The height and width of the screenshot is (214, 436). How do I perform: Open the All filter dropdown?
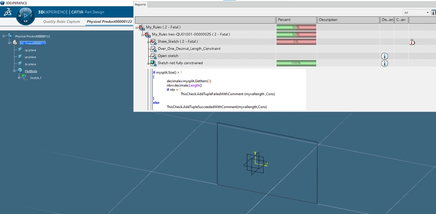(416, 13)
